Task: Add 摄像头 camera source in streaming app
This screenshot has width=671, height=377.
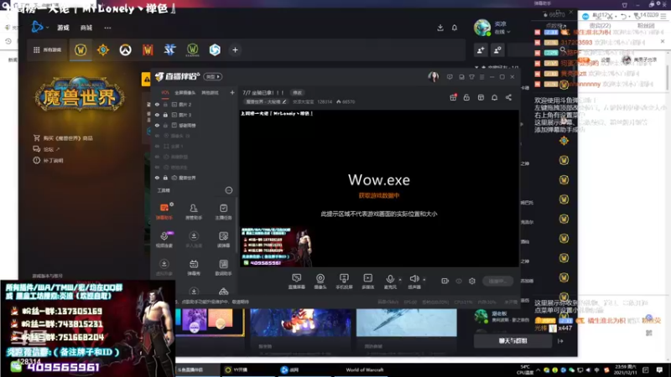Action: tap(320, 281)
